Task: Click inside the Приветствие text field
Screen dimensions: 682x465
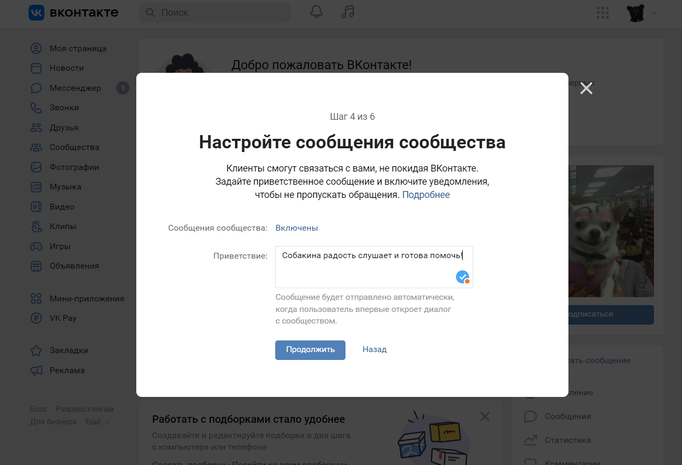Action: click(374, 267)
